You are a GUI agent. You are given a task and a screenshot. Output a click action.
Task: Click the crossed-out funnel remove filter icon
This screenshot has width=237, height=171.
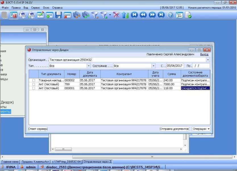click(x=116, y=15)
